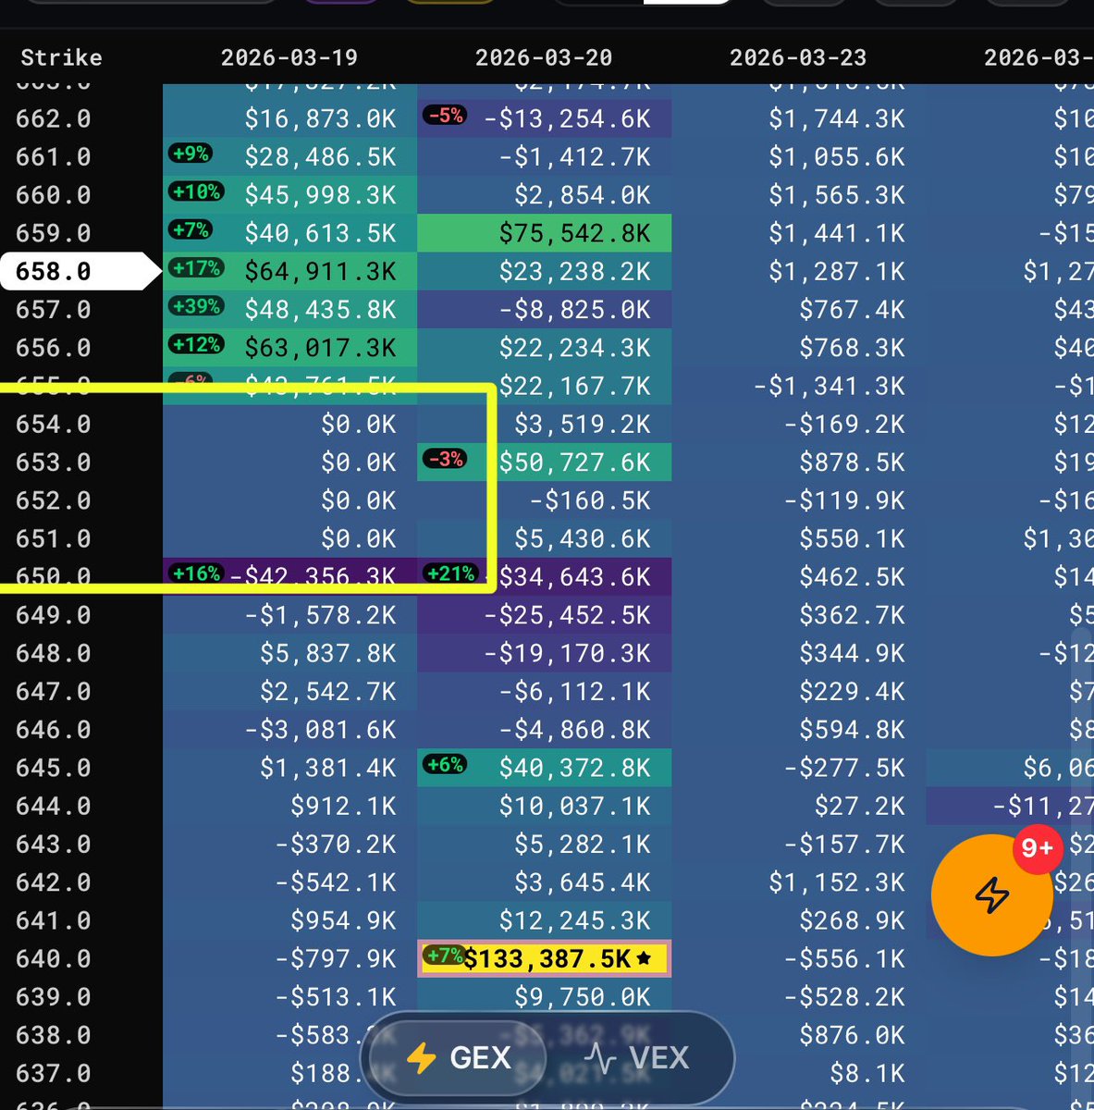The image size is (1094, 1110).
Task: Click the $75,542.8K cell at strike 659
Action: point(545,233)
